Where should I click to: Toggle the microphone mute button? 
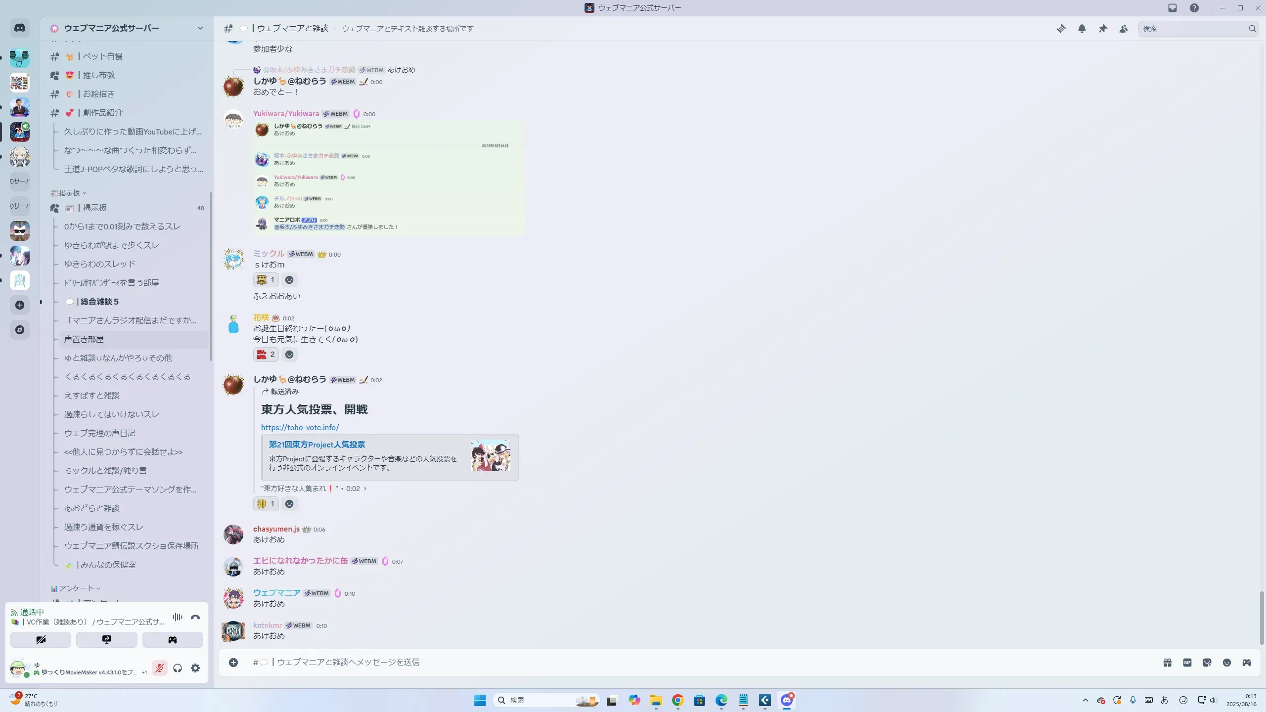point(159,668)
